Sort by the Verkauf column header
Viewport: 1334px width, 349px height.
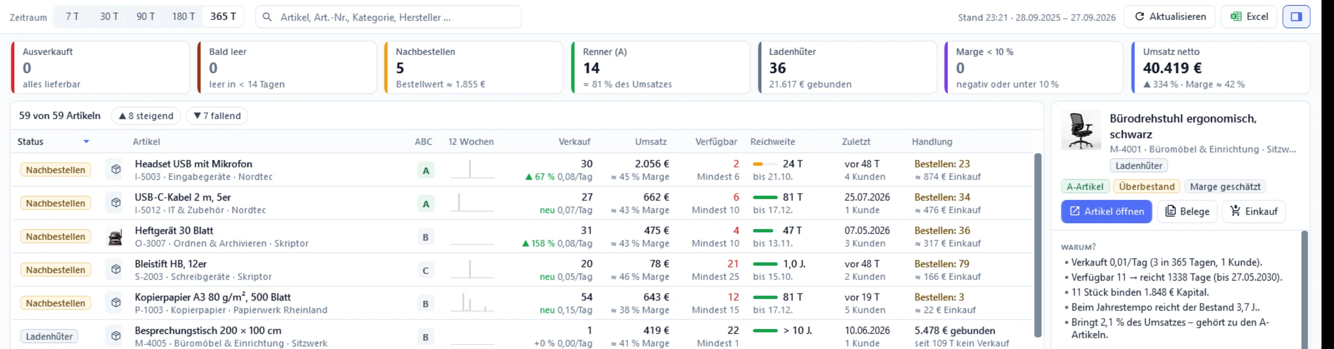(574, 142)
